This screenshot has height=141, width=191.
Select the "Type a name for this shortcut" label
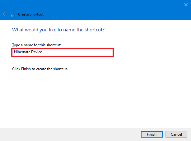(x=36, y=45)
